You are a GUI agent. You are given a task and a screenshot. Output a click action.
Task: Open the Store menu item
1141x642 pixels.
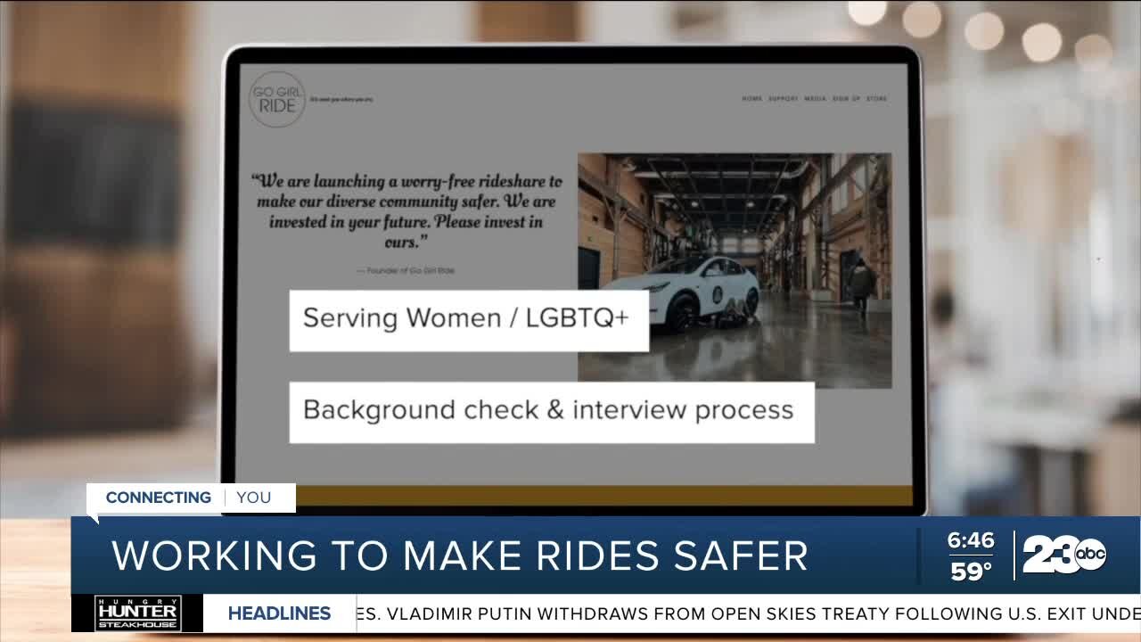[x=877, y=99]
